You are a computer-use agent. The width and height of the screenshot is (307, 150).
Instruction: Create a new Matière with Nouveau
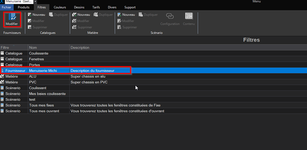(81, 15)
